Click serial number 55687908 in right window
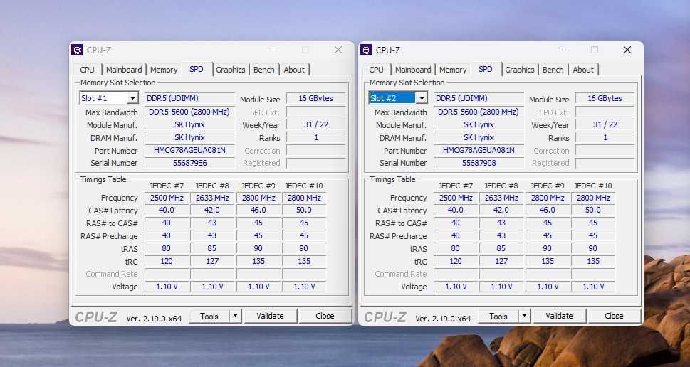 tap(479, 163)
